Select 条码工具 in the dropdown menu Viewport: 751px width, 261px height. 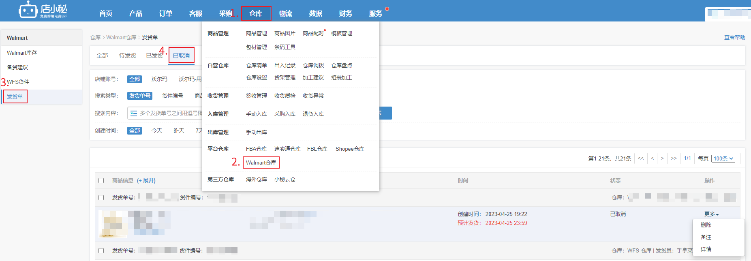pos(285,47)
